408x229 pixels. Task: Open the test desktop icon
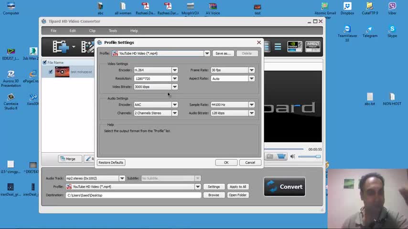point(258,9)
